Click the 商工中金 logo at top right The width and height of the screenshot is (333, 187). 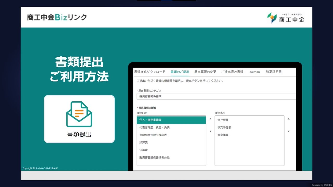click(286, 17)
